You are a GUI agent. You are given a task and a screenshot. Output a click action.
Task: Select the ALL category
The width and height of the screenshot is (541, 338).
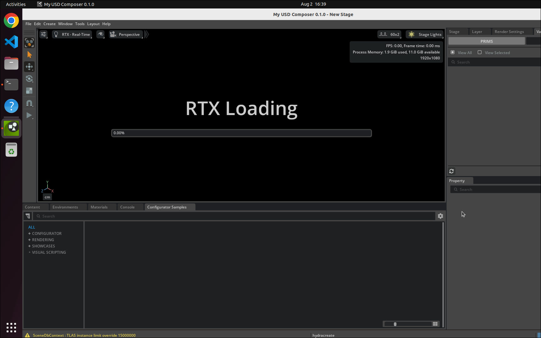(x=31, y=227)
